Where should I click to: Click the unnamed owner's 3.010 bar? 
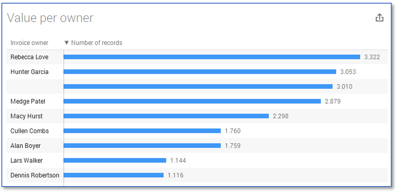coord(198,86)
